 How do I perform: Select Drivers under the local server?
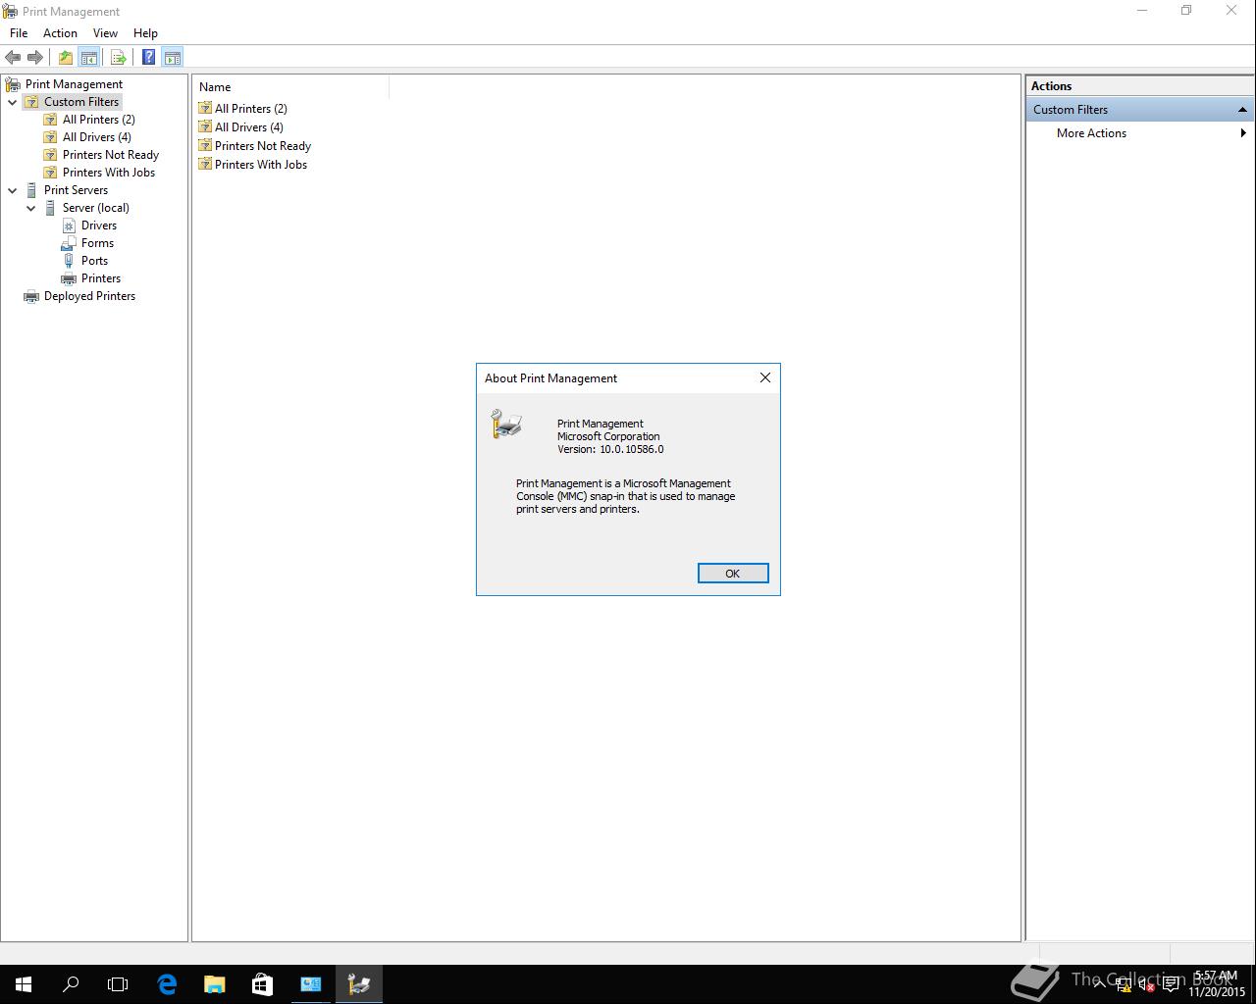click(x=99, y=225)
